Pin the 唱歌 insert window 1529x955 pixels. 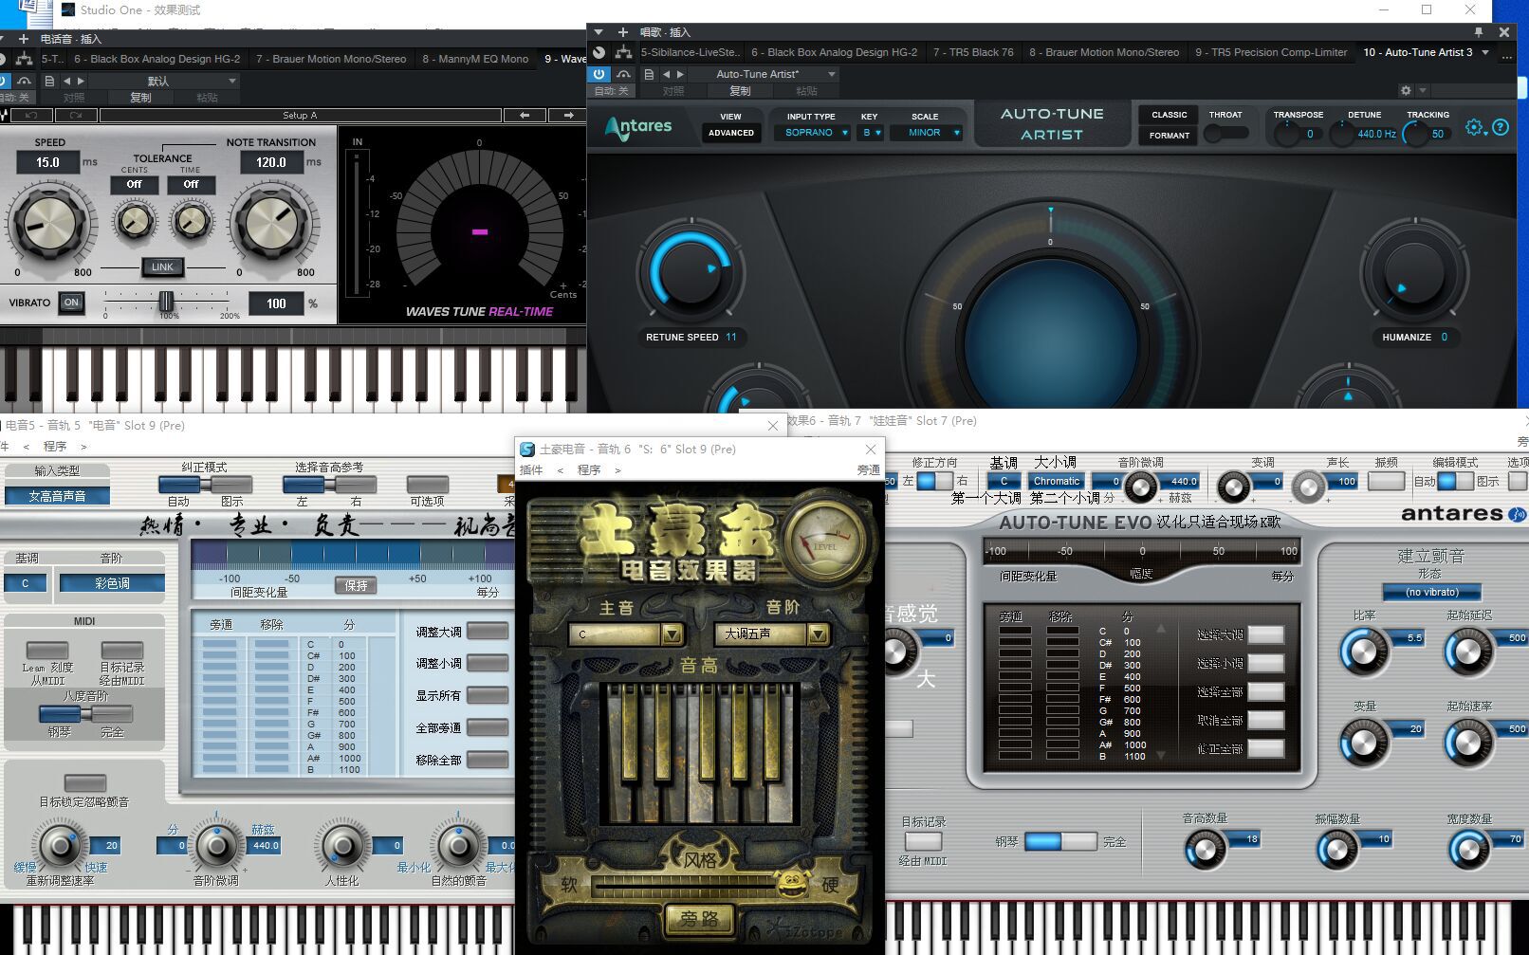pos(1478,32)
